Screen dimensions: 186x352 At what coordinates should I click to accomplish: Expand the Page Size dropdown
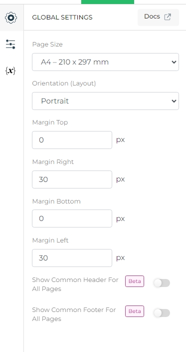click(105, 62)
